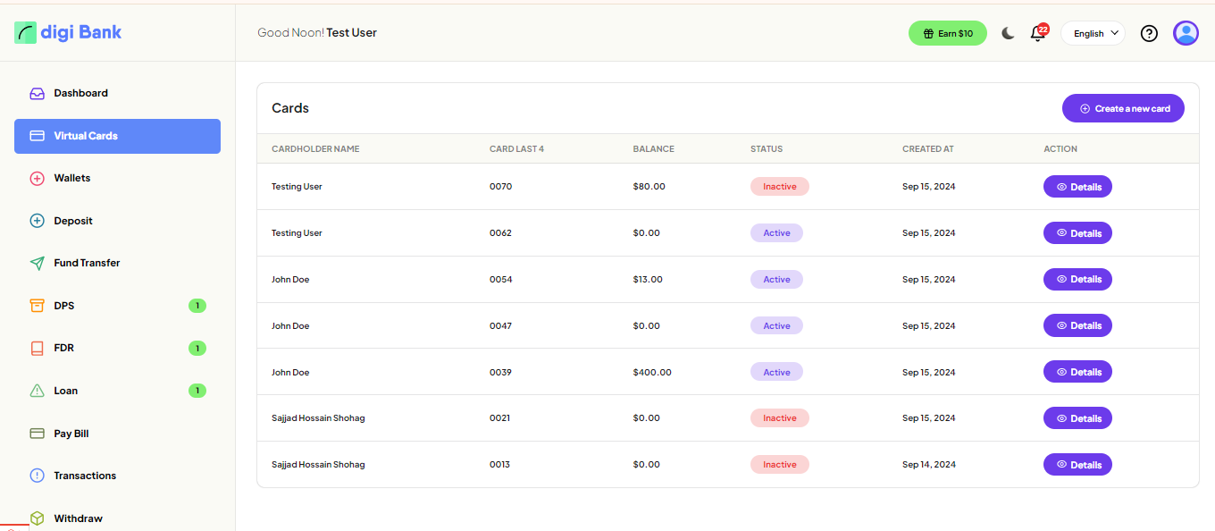Click the Earn $10 button
1215x531 pixels.
click(x=947, y=33)
